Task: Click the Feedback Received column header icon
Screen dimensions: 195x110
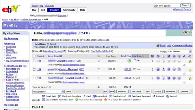Action: (x=179, y=56)
